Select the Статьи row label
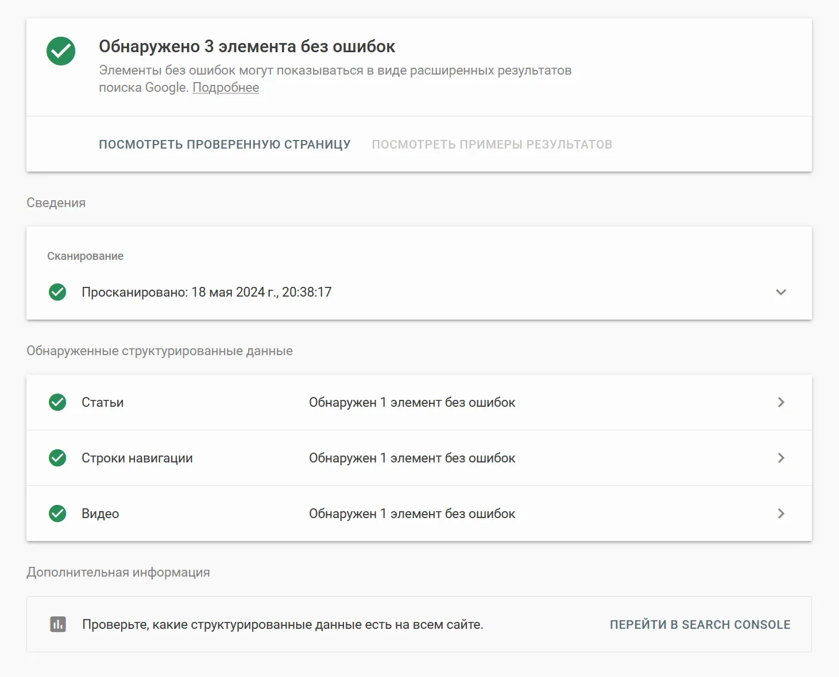Viewport: 839px width, 677px height. [x=102, y=402]
